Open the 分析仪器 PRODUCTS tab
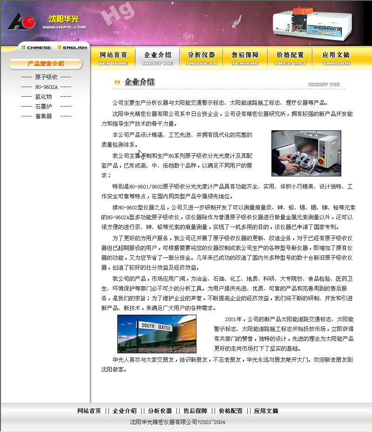This screenshot has width=372, height=432. (x=202, y=58)
